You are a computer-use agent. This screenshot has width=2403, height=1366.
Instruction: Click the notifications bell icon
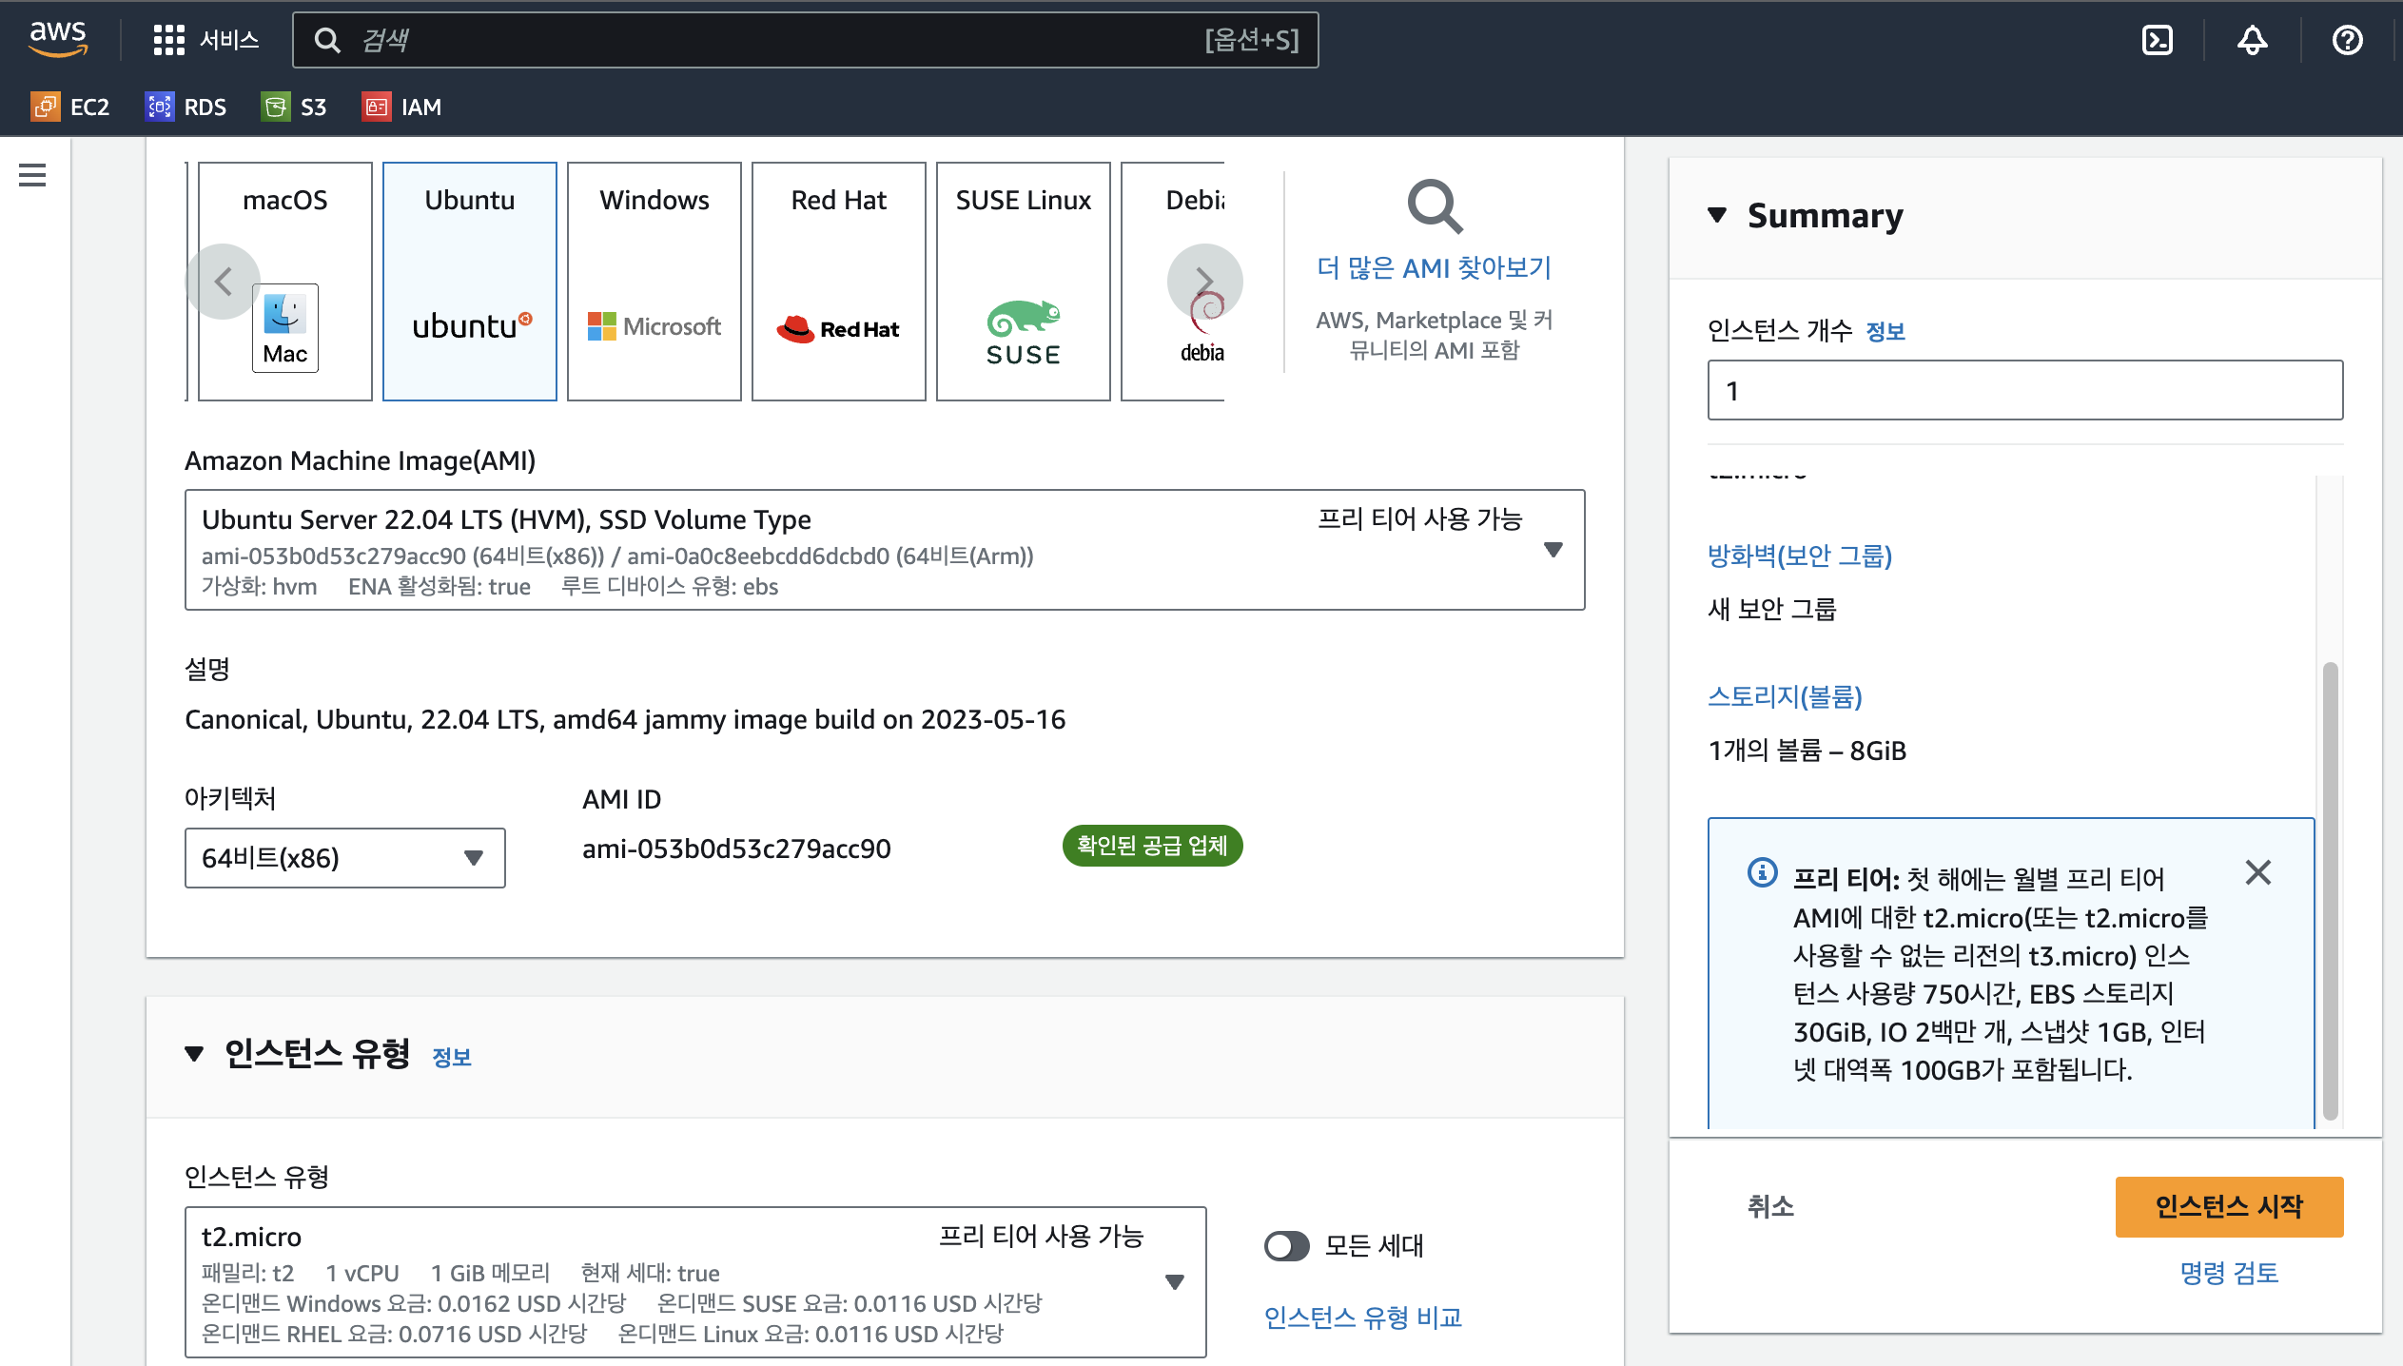(x=2252, y=40)
